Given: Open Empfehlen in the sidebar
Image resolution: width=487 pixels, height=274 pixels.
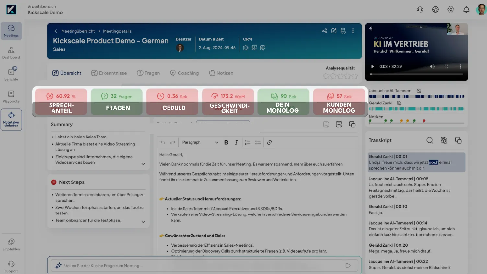Looking at the screenshot, I should click(x=11, y=245).
